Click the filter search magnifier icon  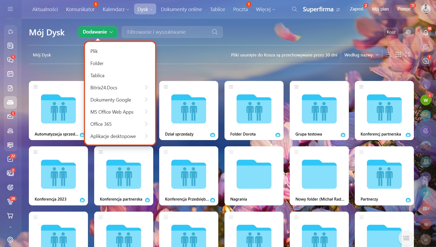pyautogui.click(x=215, y=32)
